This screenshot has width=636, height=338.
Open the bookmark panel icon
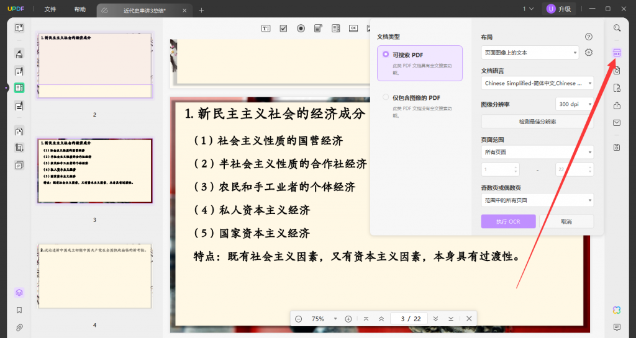point(19,310)
